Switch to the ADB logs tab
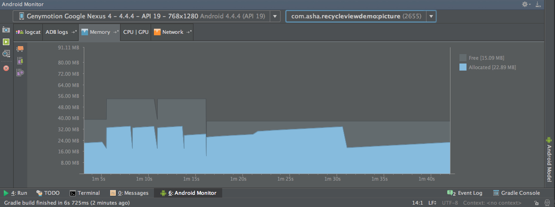This screenshot has width=555, height=207. pyautogui.click(x=61, y=32)
